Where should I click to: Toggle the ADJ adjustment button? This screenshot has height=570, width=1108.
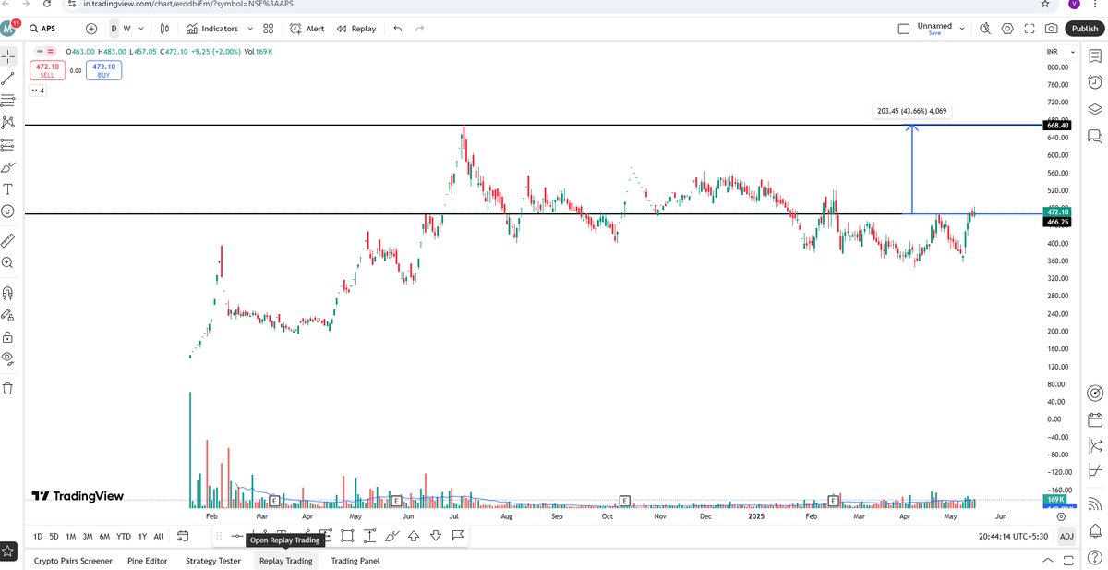(x=1066, y=536)
